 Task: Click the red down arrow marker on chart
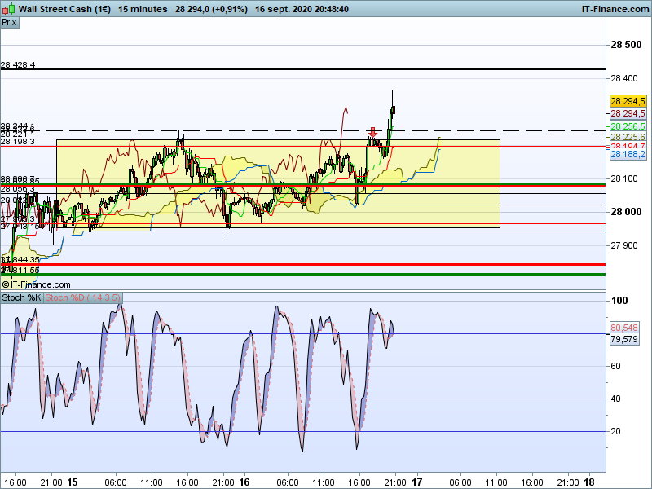click(x=373, y=132)
